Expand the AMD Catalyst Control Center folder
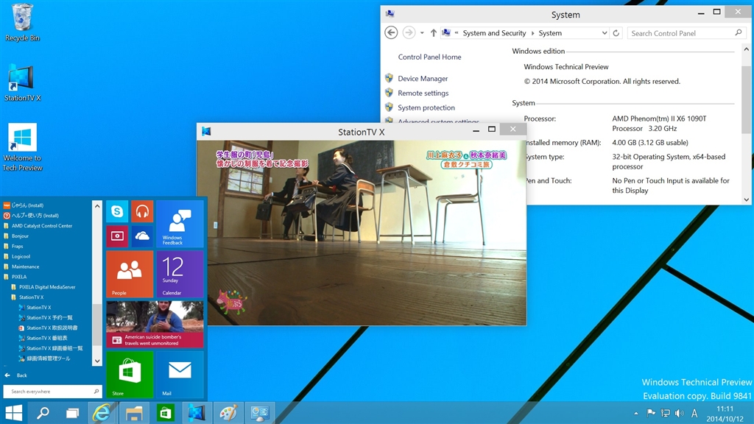Image resolution: width=754 pixels, height=424 pixels. point(41,226)
